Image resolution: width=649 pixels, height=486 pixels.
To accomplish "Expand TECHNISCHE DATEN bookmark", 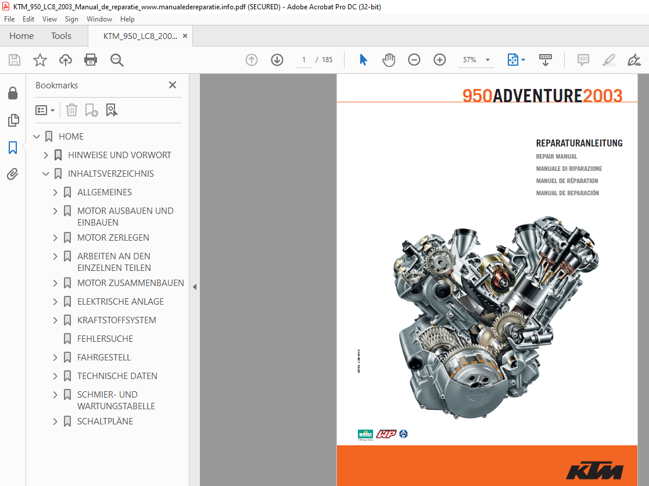I will pos(55,376).
